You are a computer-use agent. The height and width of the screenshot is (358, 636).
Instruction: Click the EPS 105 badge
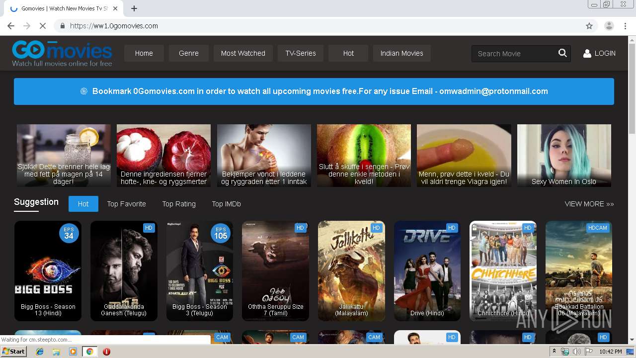pos(221,233)
